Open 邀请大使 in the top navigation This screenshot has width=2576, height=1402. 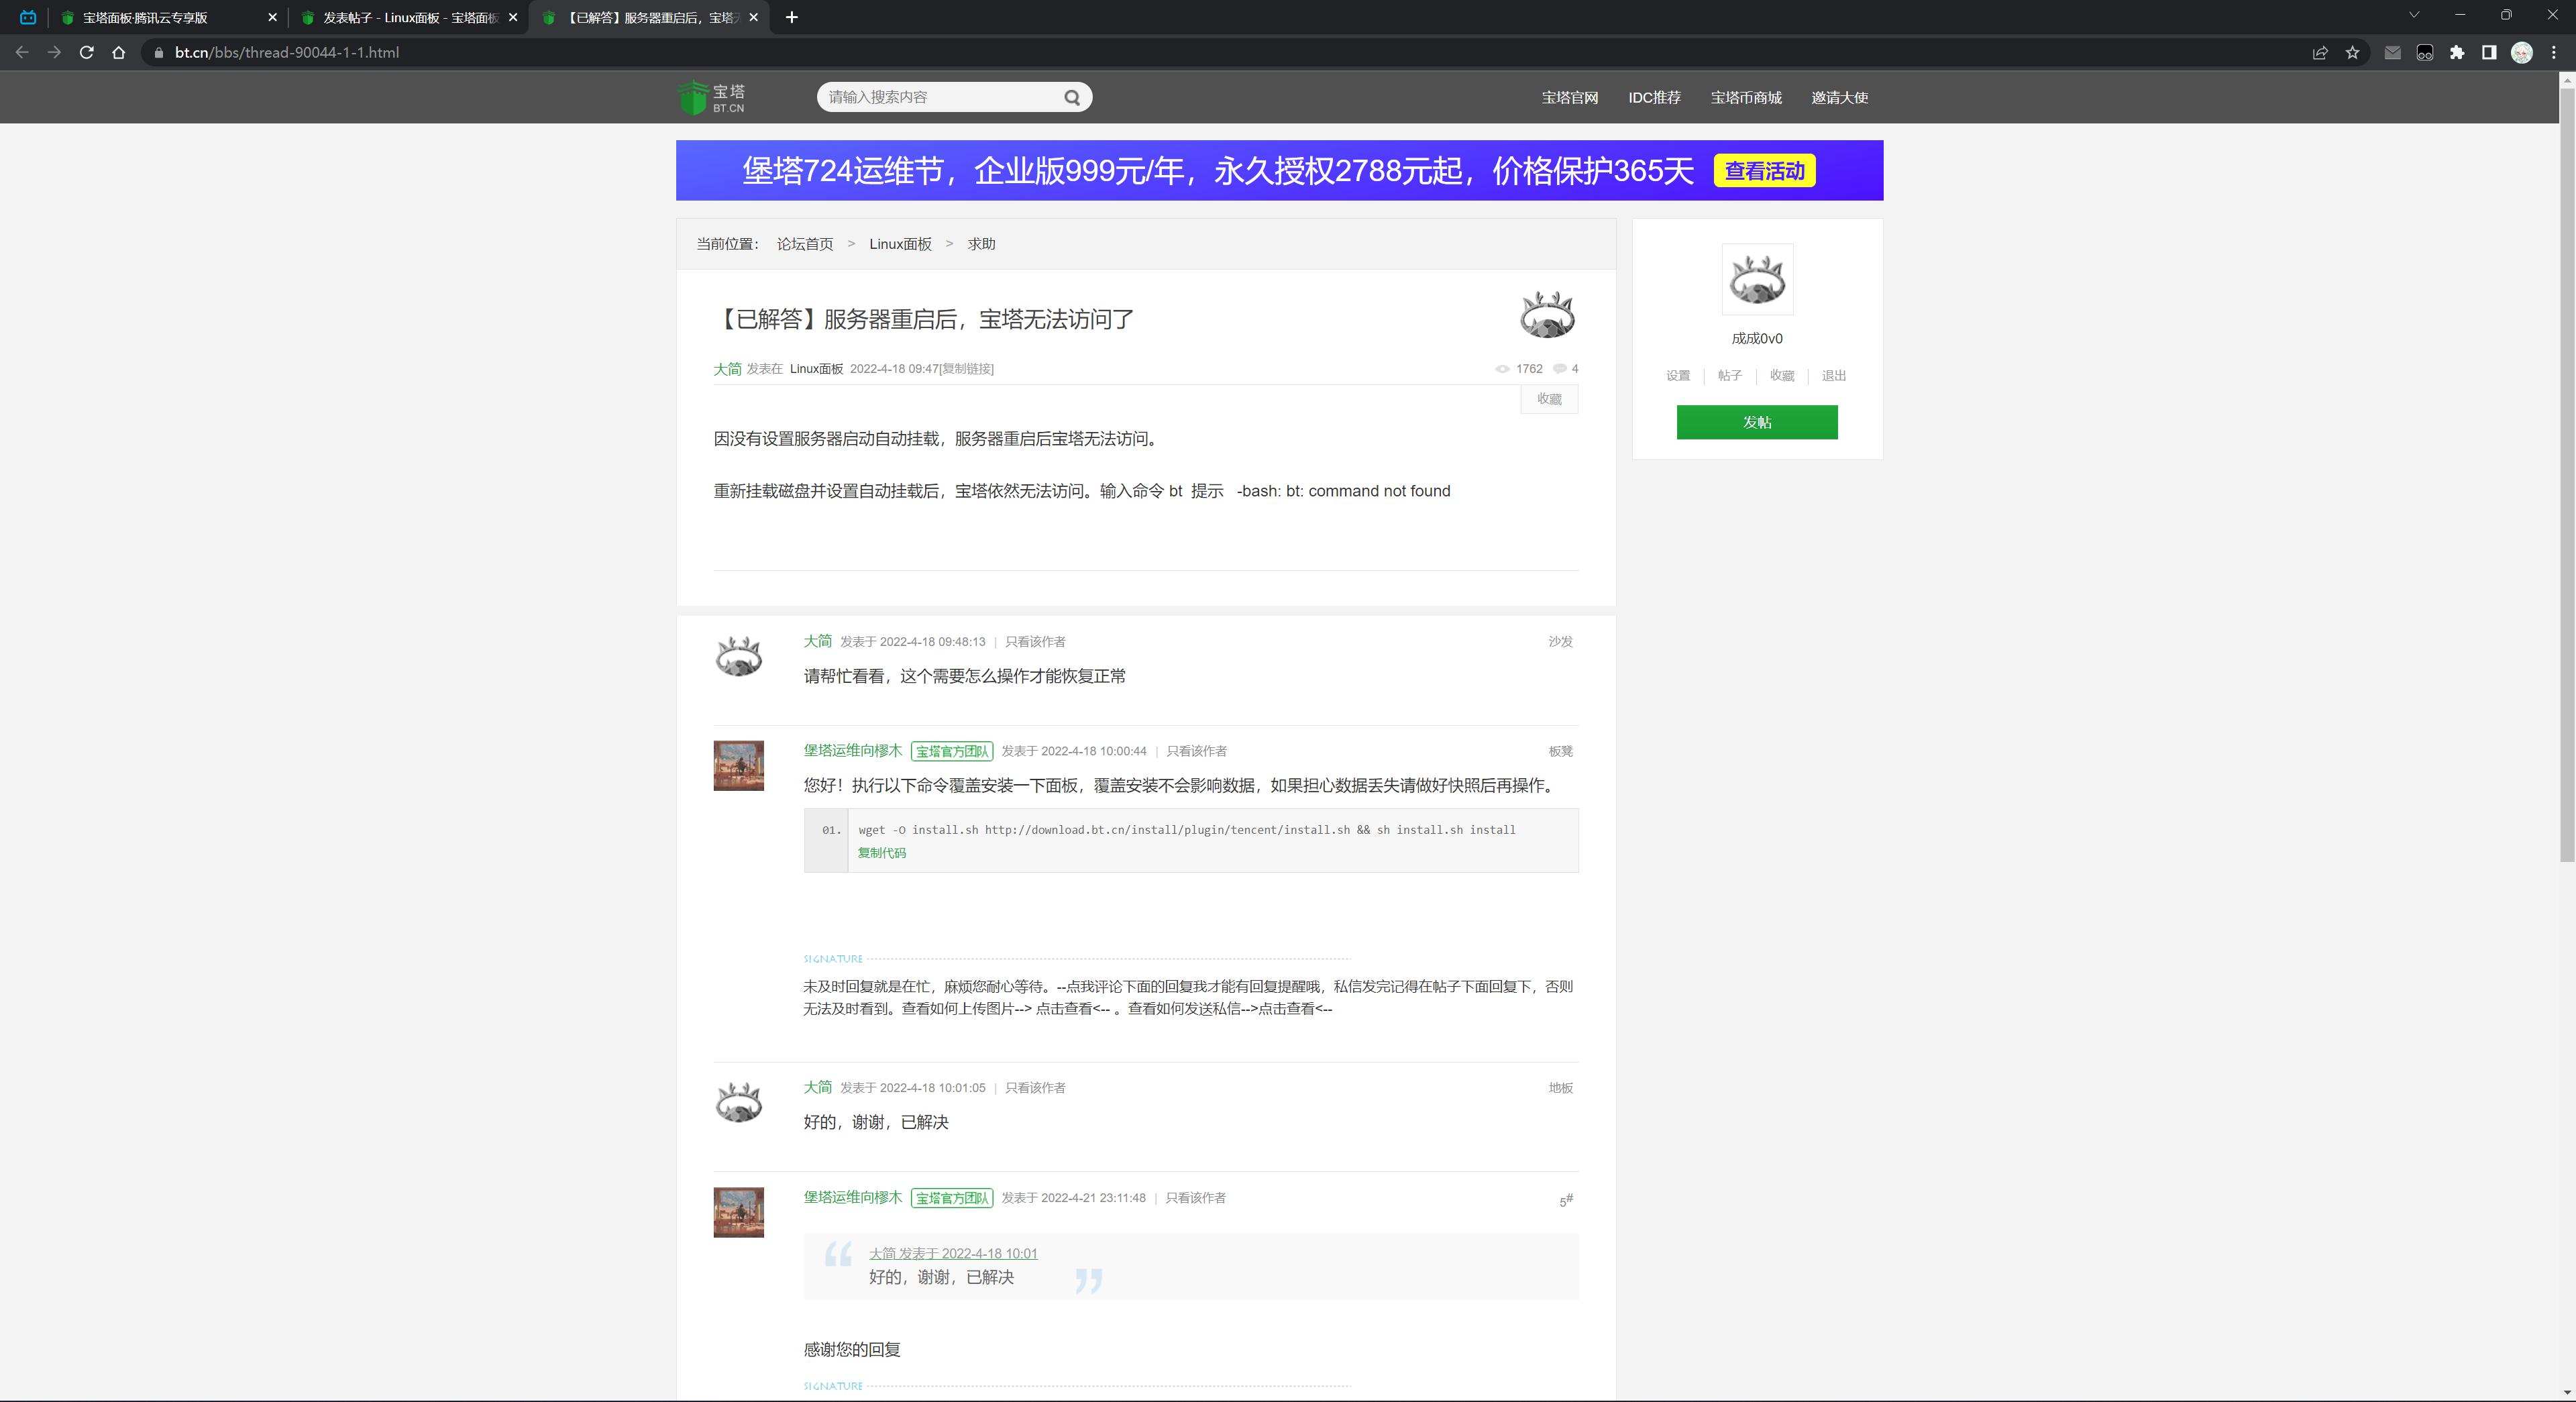(x=1839, y=97)
